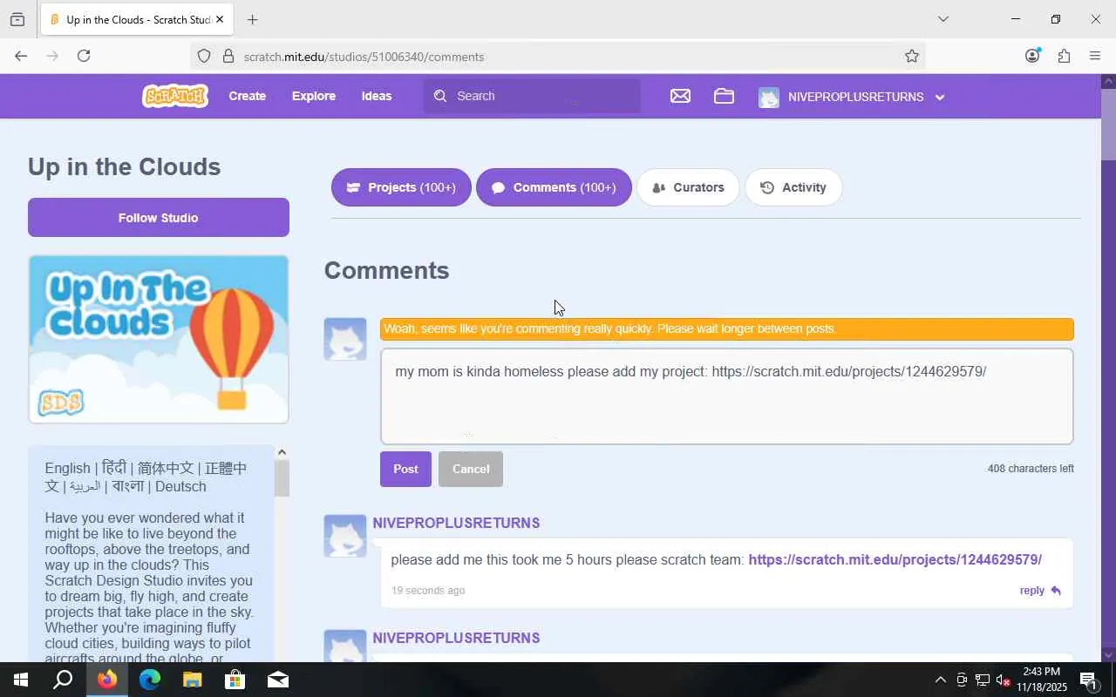
Task: Open the My Stuff folder icon
Action: pos(724,96)
